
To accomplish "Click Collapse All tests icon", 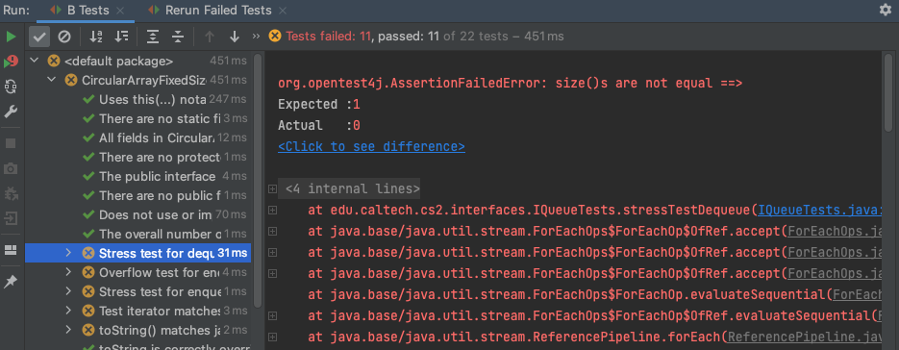I will [178, 37].
